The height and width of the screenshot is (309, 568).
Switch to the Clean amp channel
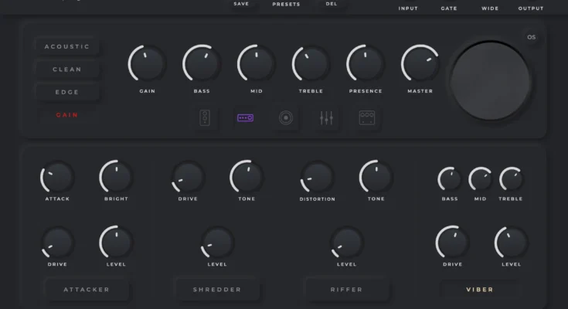(x=67, y=70)
